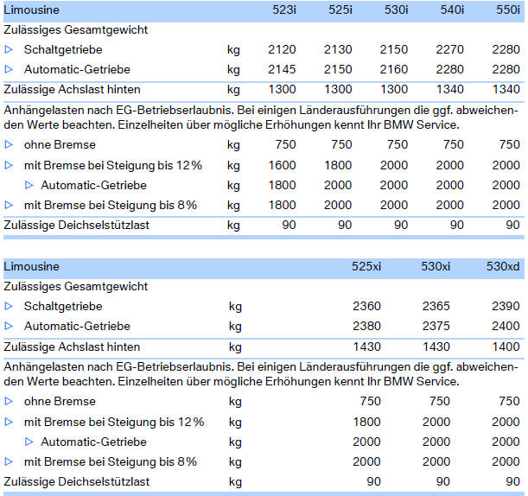
Task: Click the 1340 axle load under 550i
Action: 506,90
